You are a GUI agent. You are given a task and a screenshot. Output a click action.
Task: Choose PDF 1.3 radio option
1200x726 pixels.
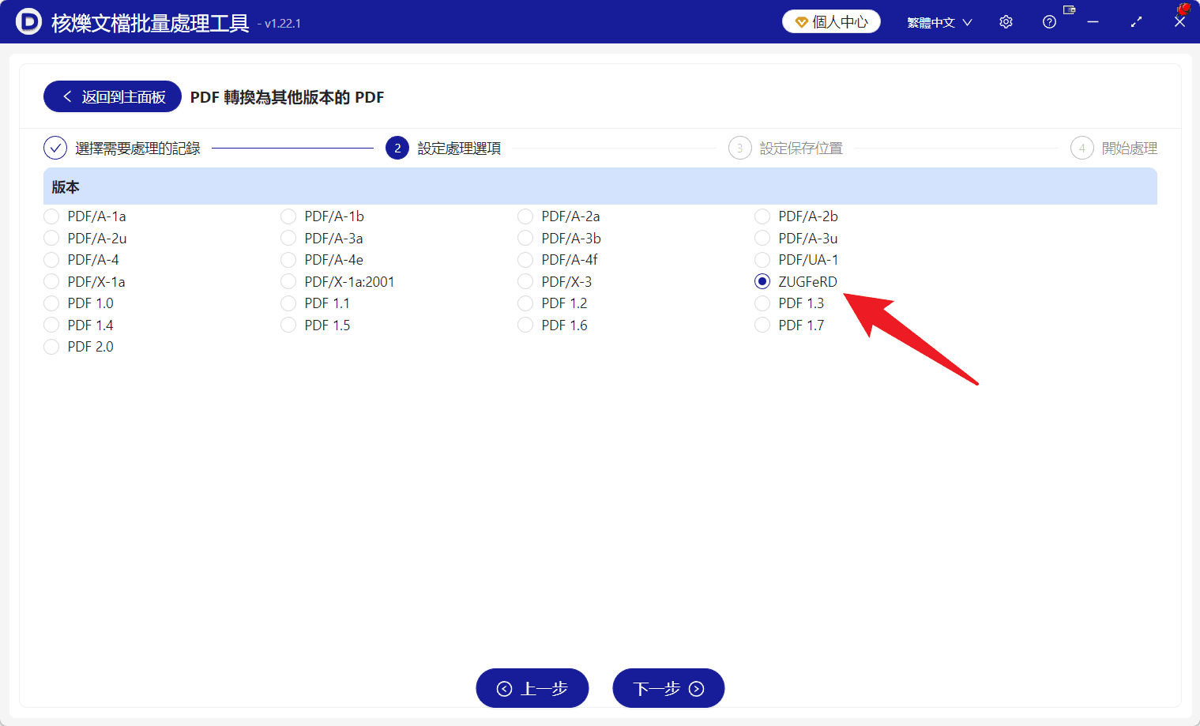click(762, 303)
